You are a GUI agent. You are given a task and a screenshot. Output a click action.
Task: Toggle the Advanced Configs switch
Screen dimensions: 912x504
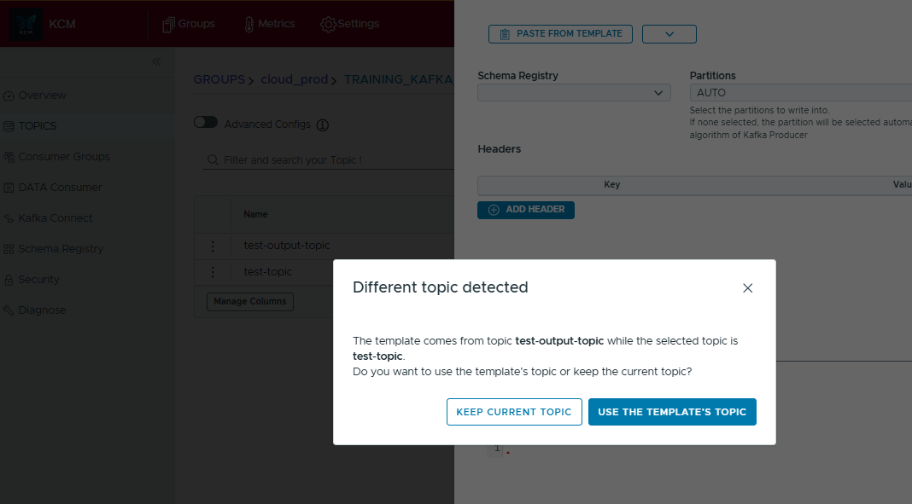click(206, 123)
